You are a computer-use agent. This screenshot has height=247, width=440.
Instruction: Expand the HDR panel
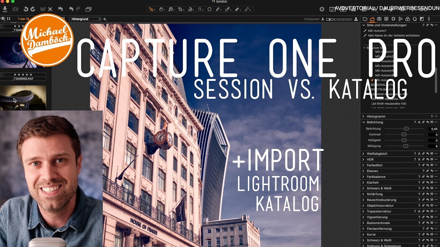point(364,160)
